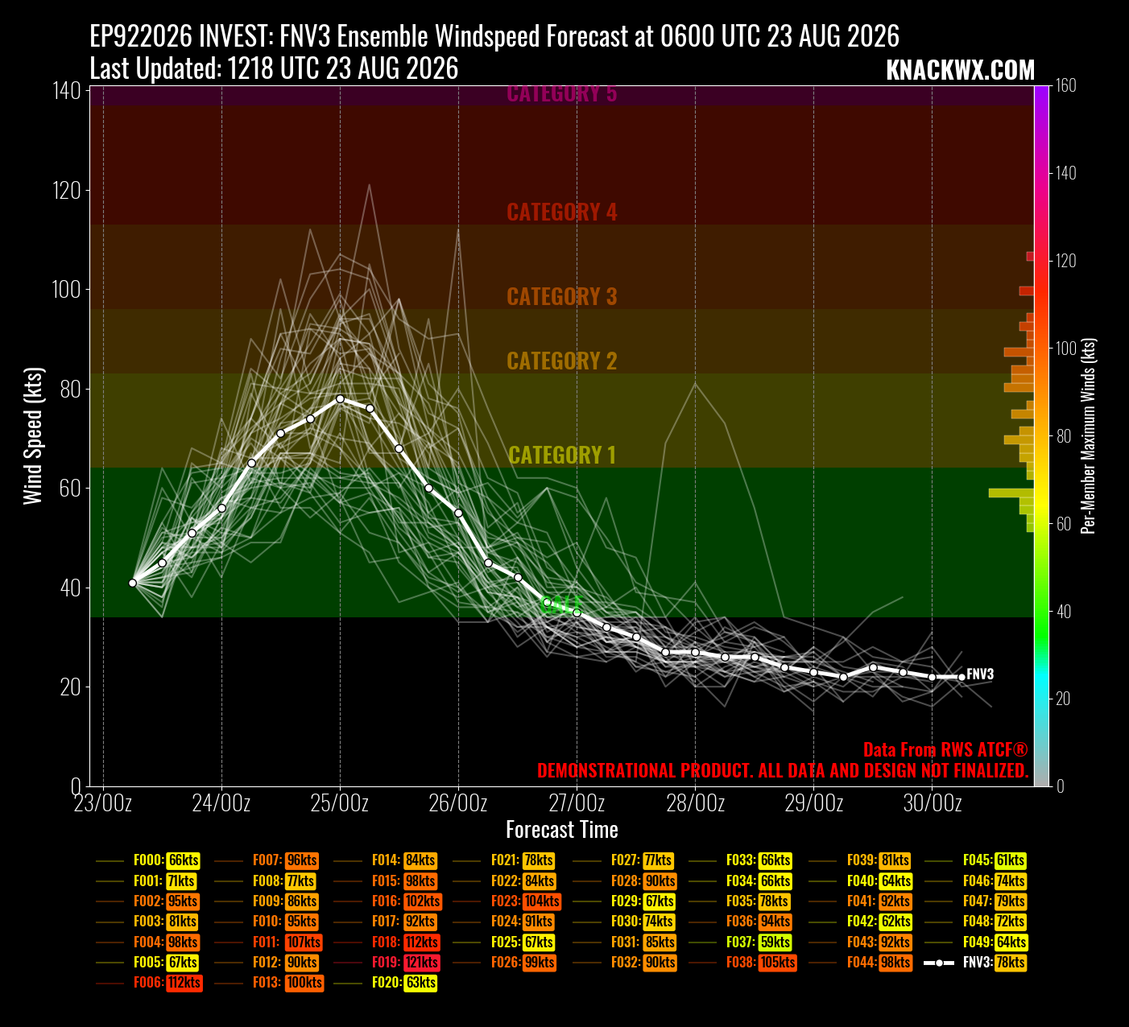Viewport: 1129px width, 1027px height.
Task: Click the F007 legend entry (96kts)
Action: click(x=267, y=861)
